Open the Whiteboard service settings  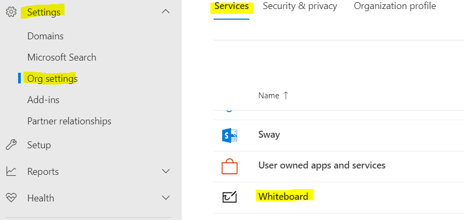pos(283,197)
